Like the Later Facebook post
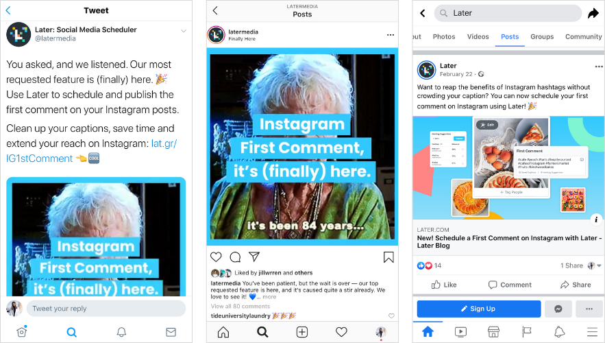 tap(444, 285)
